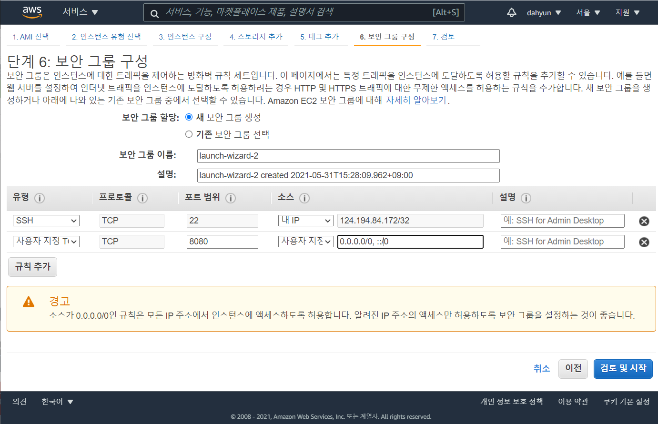The height and width of the screenshot is (424, 658).
Task: Go to step 4. 스토리지 추가
Action: (x=256, y=37)
